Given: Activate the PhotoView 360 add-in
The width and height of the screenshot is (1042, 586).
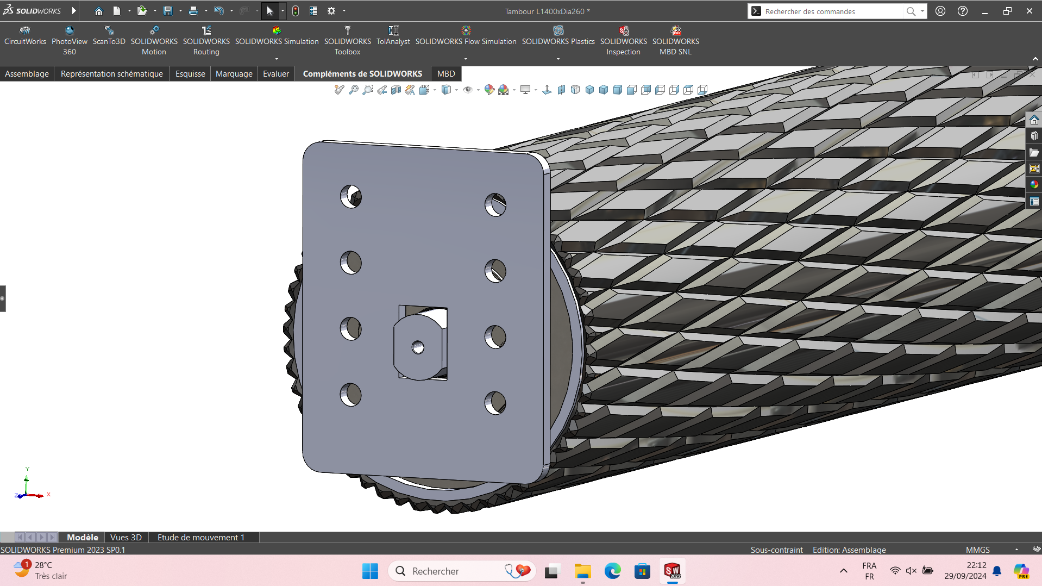Looking at the screenshot, I should click(x=70, y=41).
